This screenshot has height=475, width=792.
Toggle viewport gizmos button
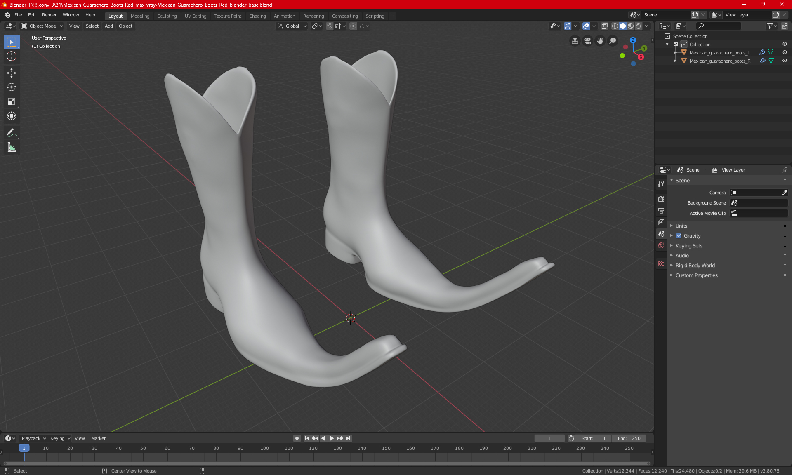click(568, 26)
